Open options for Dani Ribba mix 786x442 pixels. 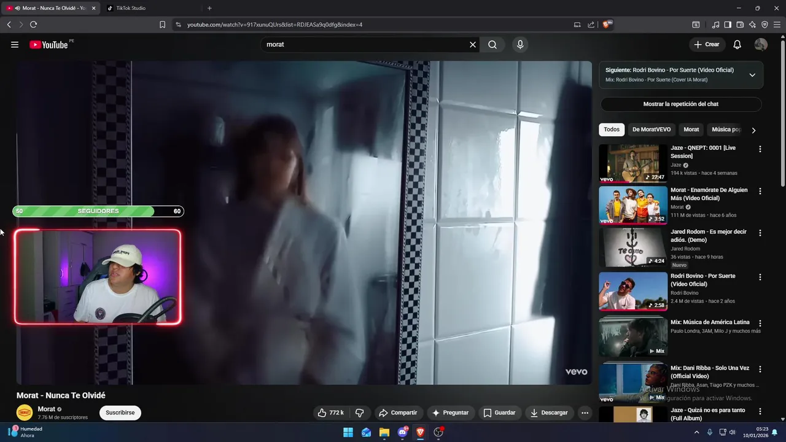(760, 370)
